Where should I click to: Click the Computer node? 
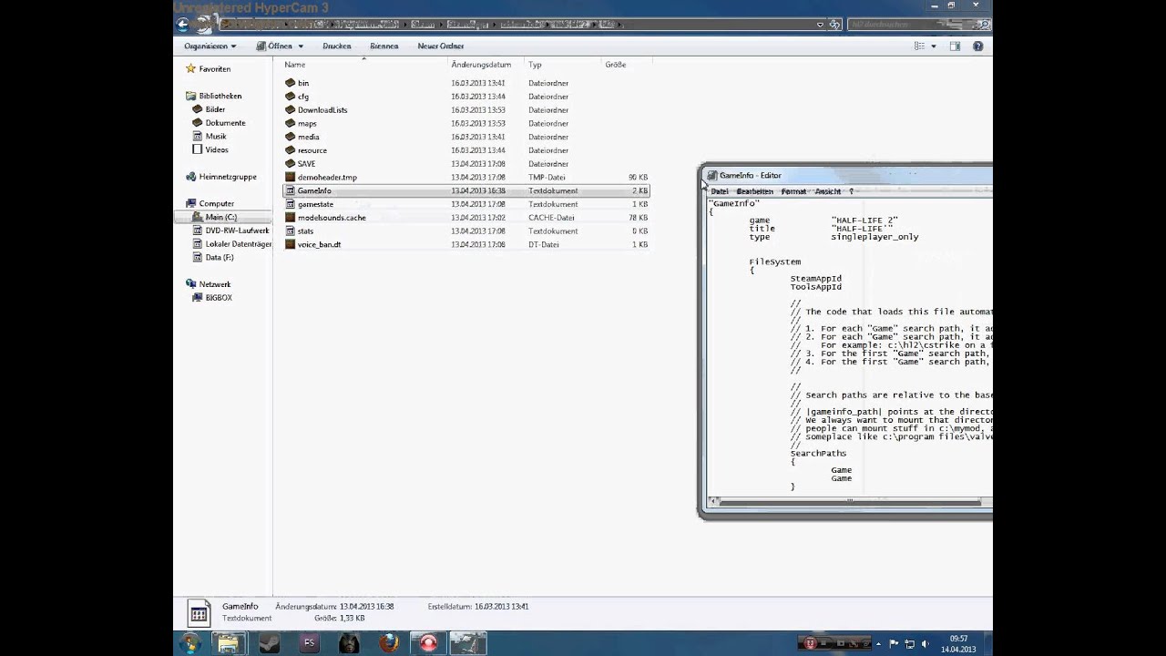point(217,203)
